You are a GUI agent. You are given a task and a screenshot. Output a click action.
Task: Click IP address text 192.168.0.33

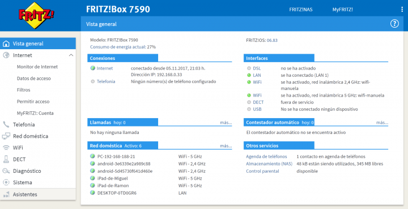pyautogui.click(x=169, y=75)
